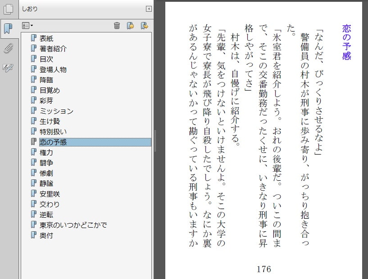The width and height of the screenshot is (368, 279).
Task: Open the attachments paperclip panel
Action: [x=8, y=48]
